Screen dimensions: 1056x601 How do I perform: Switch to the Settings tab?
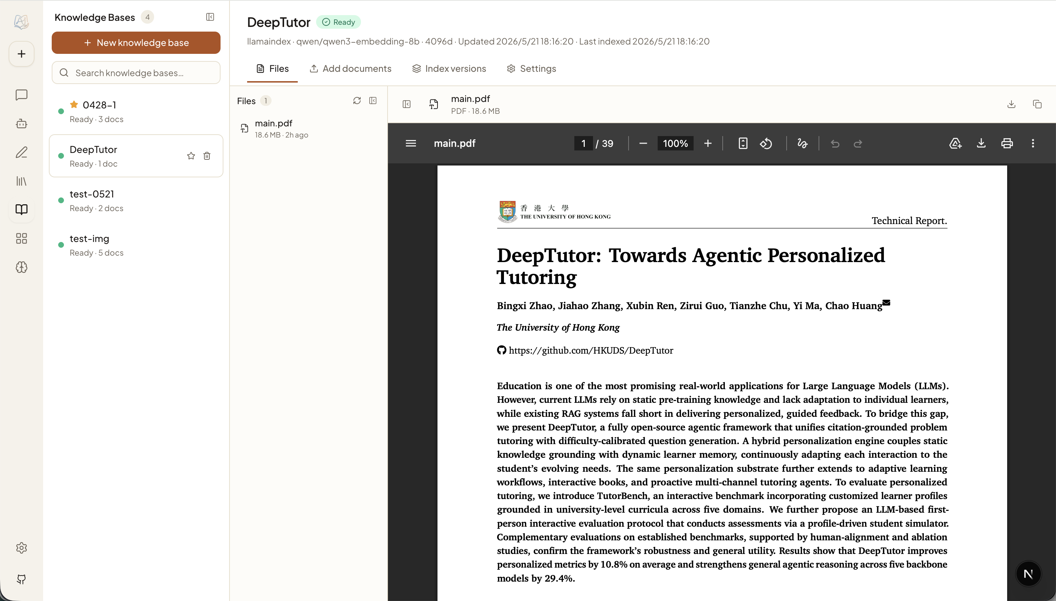coord(532,69)
